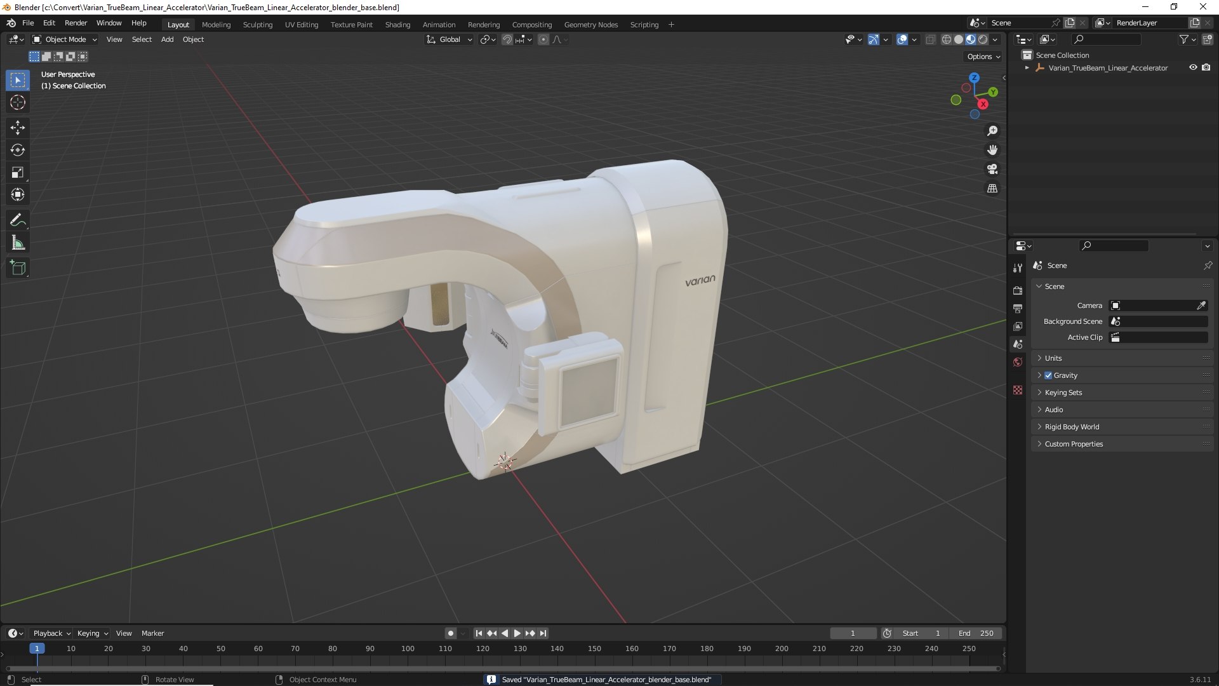
Task: Open the viewport Options dropdown
Action: [x=983, y=57]
